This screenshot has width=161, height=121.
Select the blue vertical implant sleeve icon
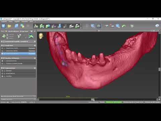tap(59, 26)
